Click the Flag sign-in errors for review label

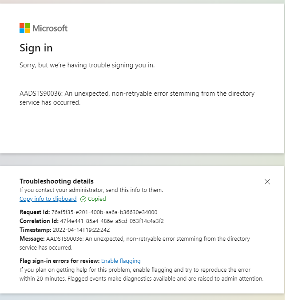60,261
